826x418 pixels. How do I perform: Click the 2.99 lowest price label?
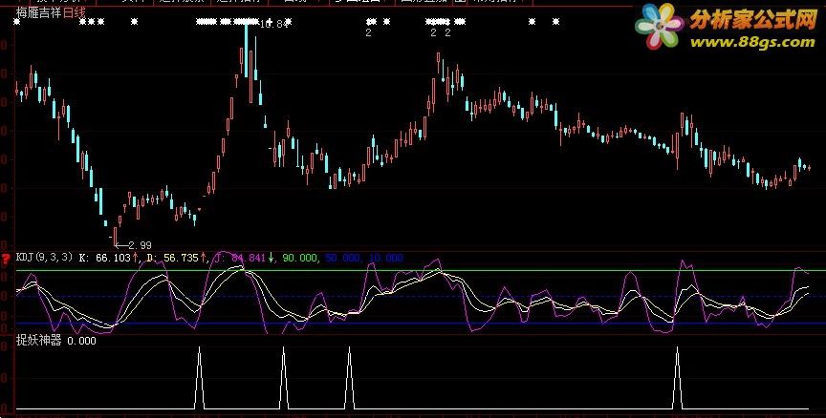[140, 245]
